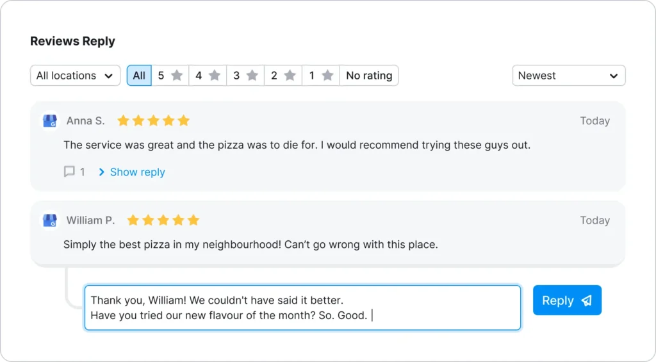The height and width of the screenshot is (362, 656).
Task: Click the paper plane icon on Reply button
Action: (x=587, y=300)
